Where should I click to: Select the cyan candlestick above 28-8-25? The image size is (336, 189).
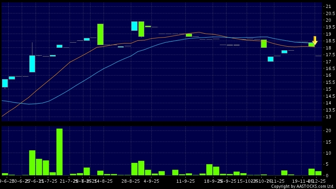(134, 26)
